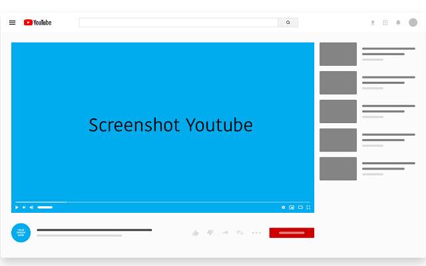Viewport: 426px width, 266px height.
Task: Open the fifth suggested video thumbnail
Action: click(338, 168)
